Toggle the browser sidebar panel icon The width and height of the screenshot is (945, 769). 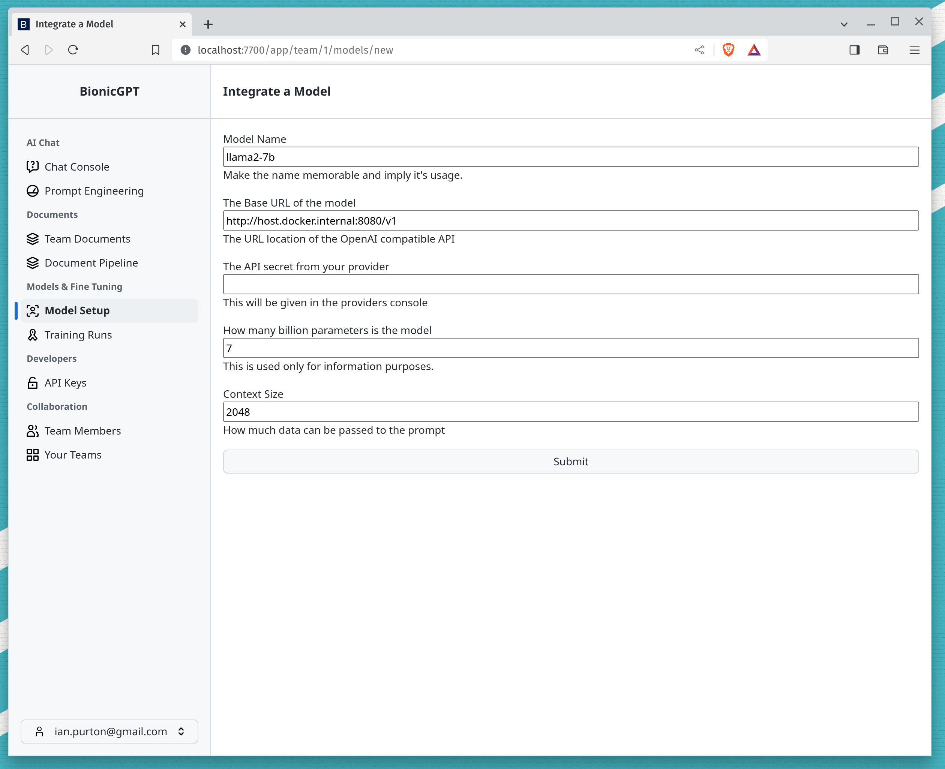coord(855,50)
